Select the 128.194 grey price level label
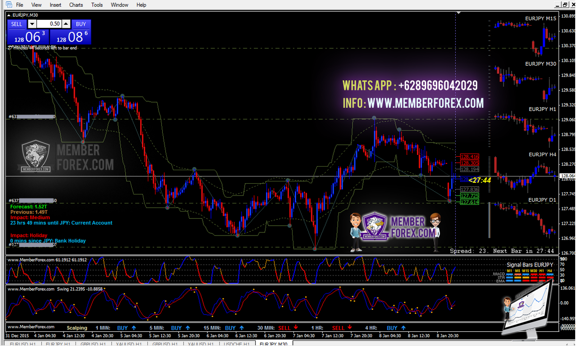 tap(470, 169)
